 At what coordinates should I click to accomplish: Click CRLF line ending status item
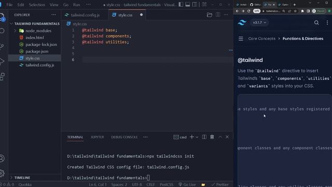pyautogui.click(x=150, y=185)
